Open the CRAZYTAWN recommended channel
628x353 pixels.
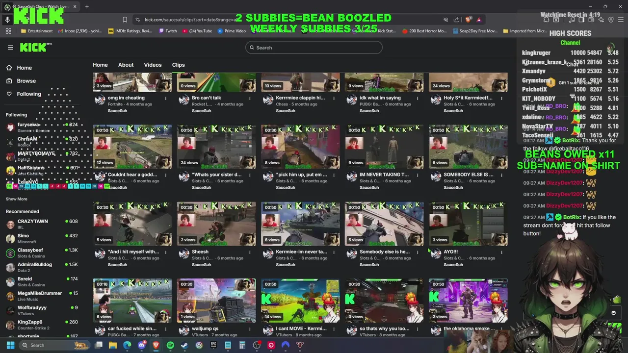42,224
